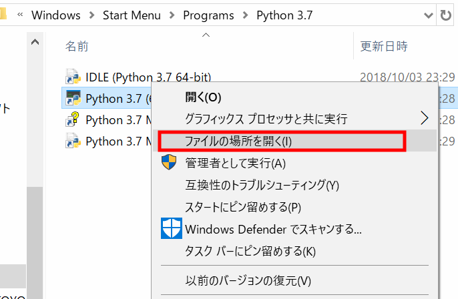The image size is (458, 299).
Task: Click the IDLE (Python 3.7 64-bit) shortcut icon
Action: (73, 77)
